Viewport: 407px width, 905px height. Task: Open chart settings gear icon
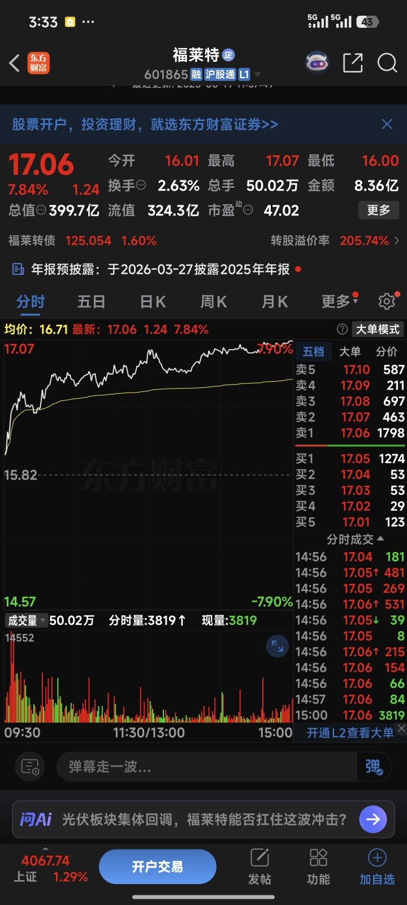pos(387,301)
